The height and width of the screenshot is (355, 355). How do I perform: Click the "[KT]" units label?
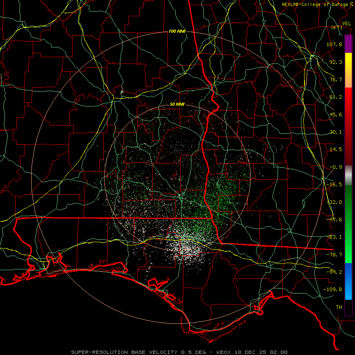coord(337,27)
